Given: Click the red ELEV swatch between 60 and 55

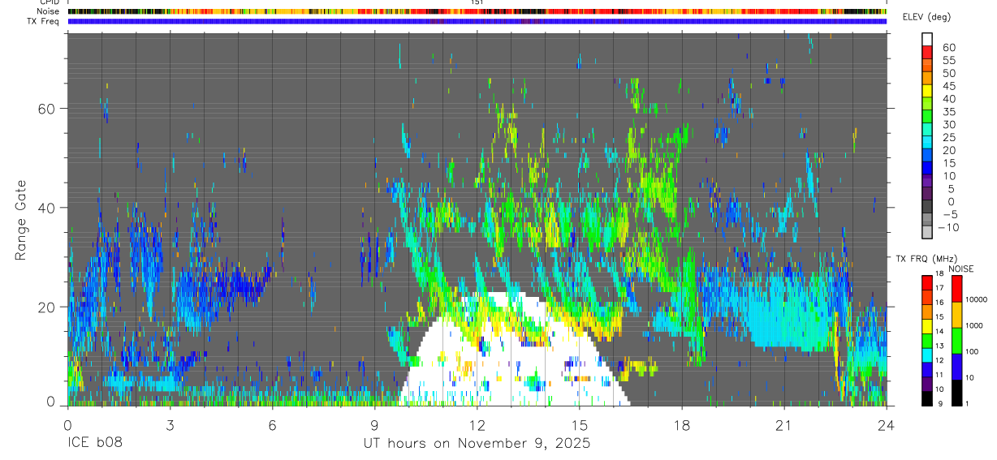Looking at the screenshot, I should (x=926, y=53).
